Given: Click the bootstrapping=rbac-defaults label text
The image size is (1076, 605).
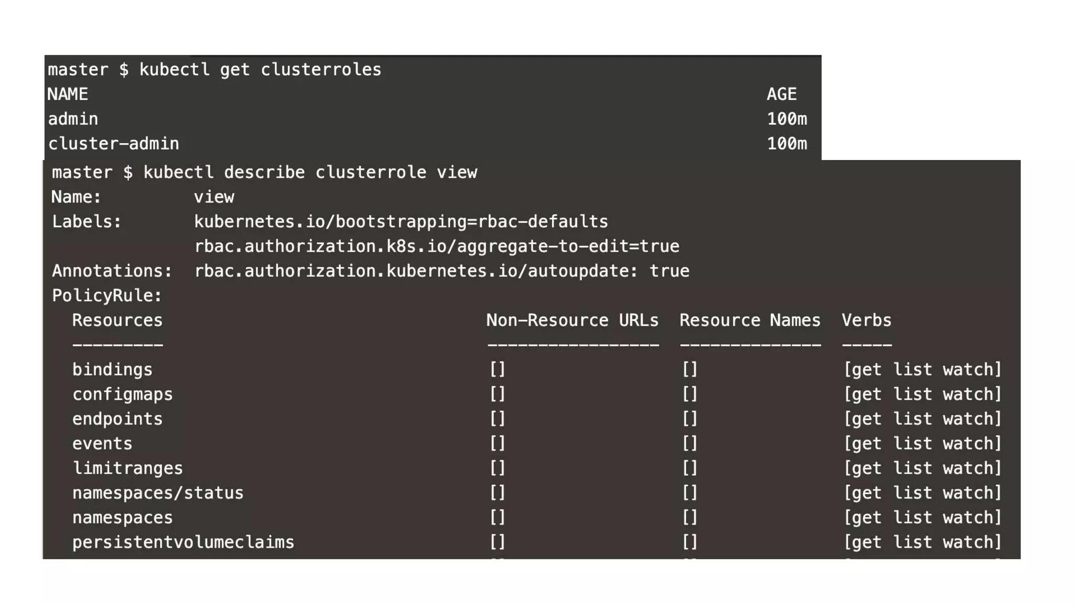Looking at the screenshot, I should [401, 222].
